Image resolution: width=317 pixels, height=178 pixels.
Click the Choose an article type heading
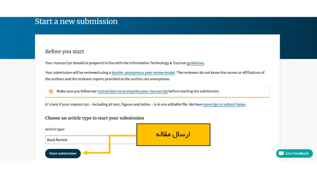(94, 118)
